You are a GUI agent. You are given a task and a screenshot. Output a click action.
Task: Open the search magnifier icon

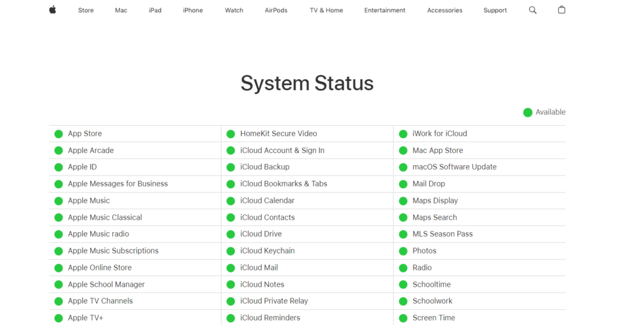(533, 10)
